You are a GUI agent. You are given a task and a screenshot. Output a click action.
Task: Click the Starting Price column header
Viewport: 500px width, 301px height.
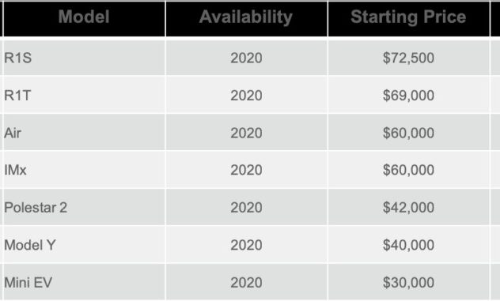pos(408,18)
